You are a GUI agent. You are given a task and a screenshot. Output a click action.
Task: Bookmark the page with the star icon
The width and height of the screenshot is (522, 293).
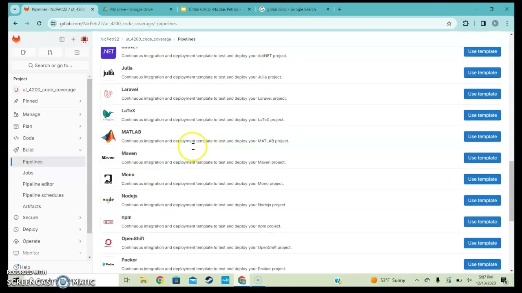[x=449, y=24]
